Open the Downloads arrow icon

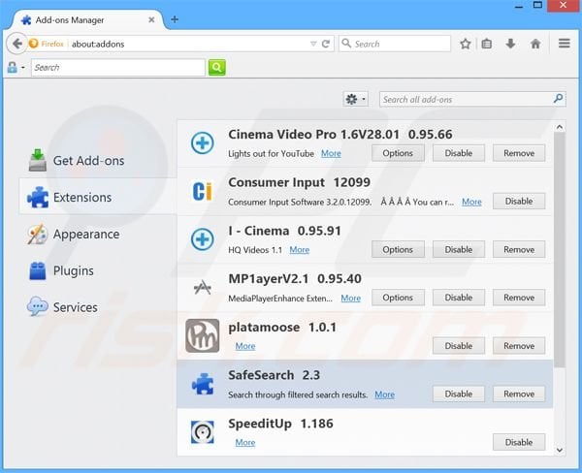pyautogui.click(x=511, y=44)
